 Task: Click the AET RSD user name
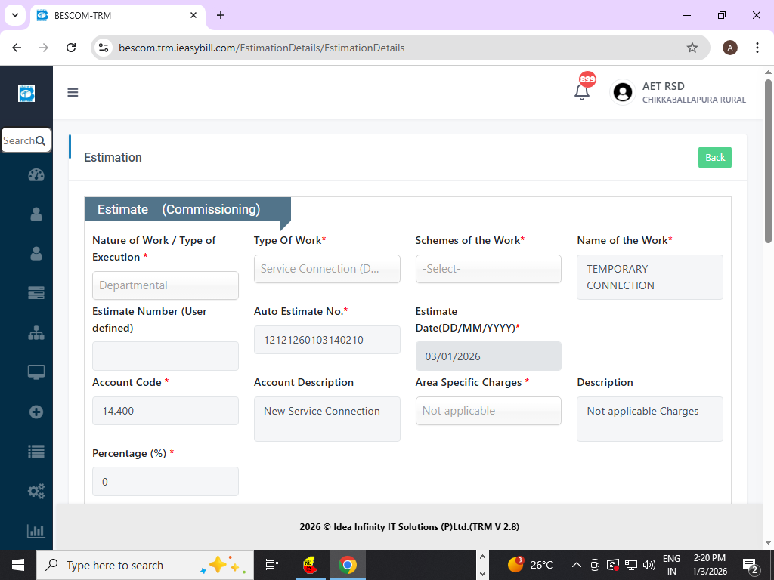pyautogui.click(x=663, y=86)
